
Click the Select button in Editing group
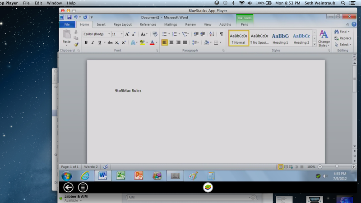click(x=343, y=45)
